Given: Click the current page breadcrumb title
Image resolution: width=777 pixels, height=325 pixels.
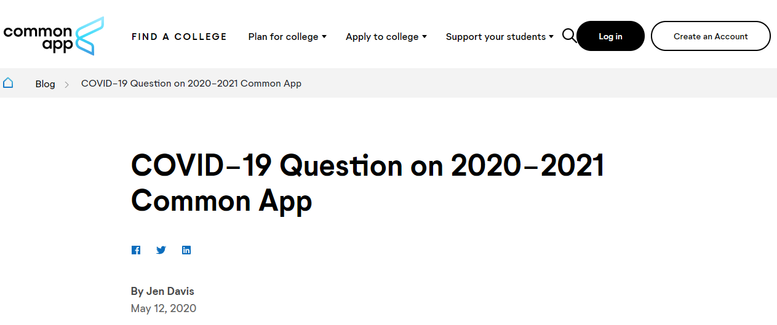Looking at the screenshot, I should point(191,84).
